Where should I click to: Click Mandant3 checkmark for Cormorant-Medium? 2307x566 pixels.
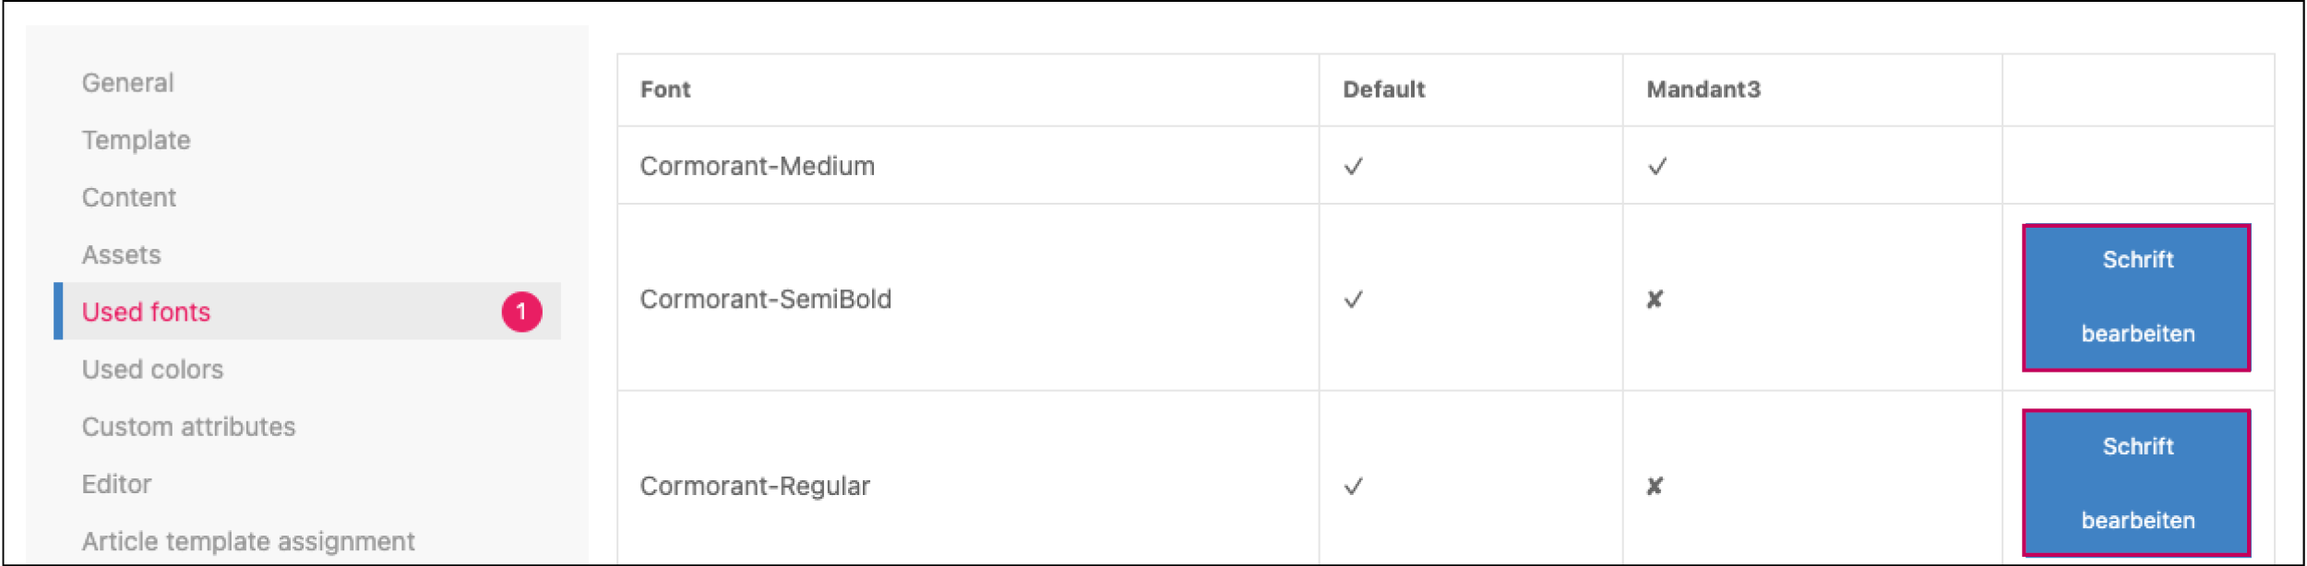(x=1657, y=167)
